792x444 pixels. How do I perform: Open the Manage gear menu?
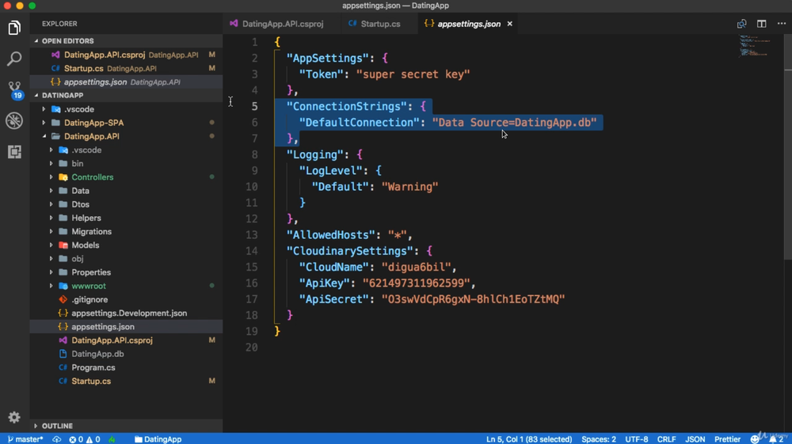click(14, 417)
